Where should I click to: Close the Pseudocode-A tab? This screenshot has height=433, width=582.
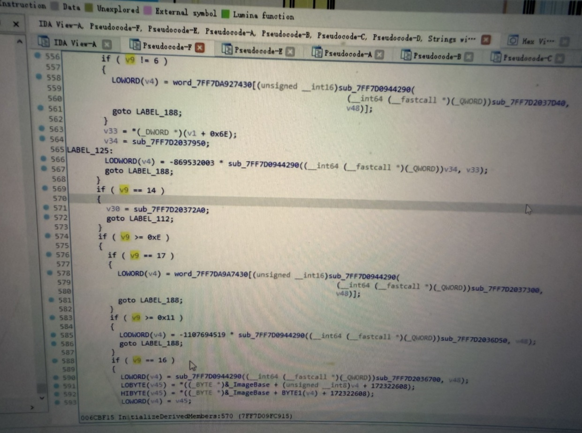pos(379,55)
